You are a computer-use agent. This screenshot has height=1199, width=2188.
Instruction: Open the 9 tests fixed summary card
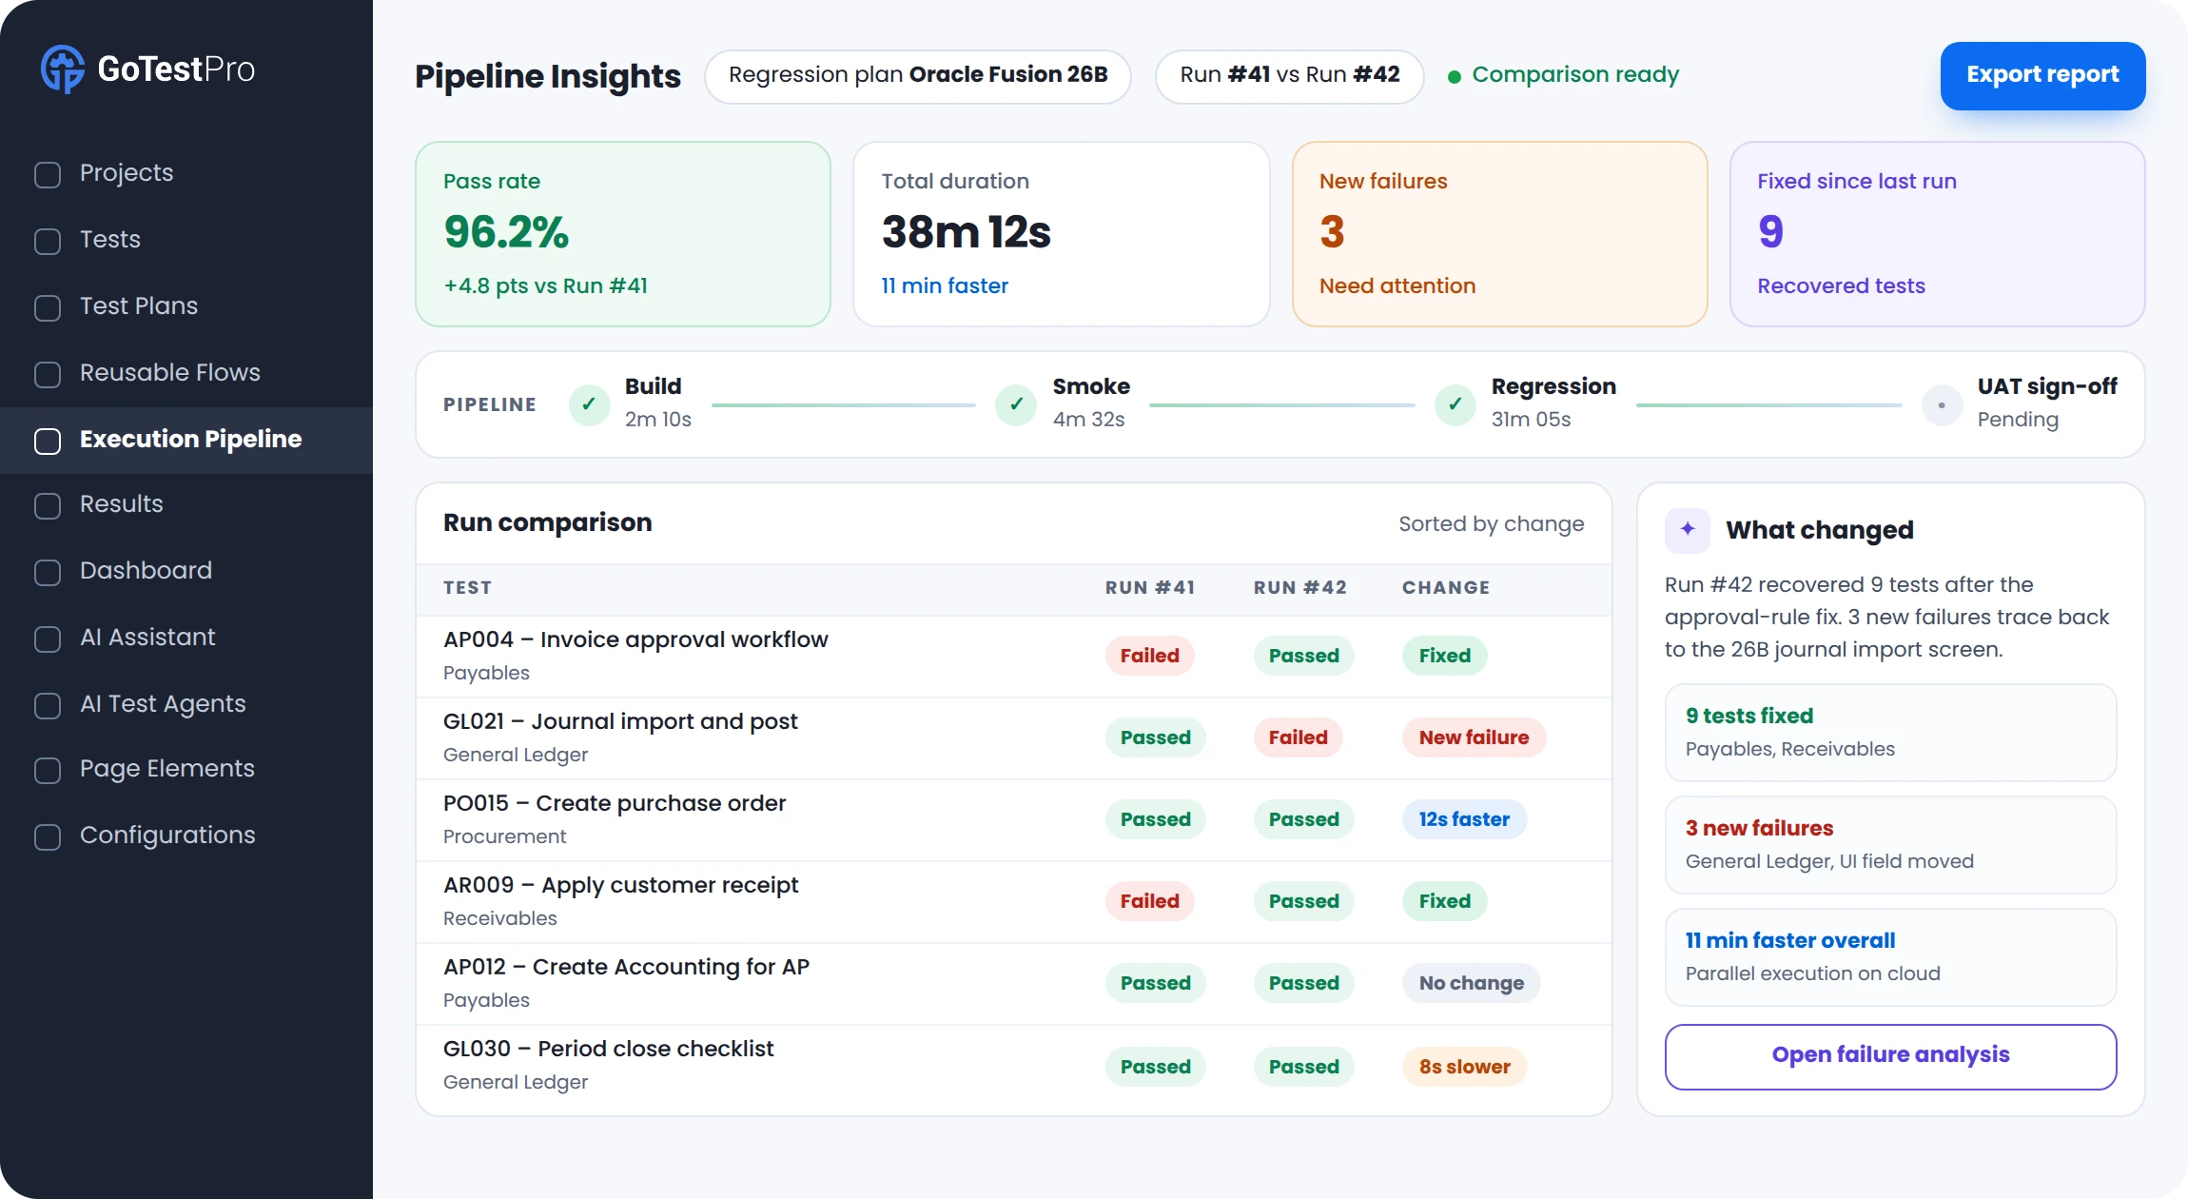pos(1890,733)
